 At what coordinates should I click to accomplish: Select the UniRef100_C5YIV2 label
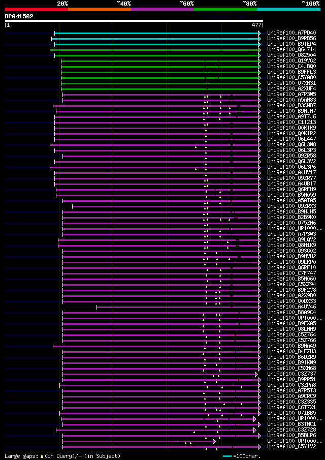291,446
